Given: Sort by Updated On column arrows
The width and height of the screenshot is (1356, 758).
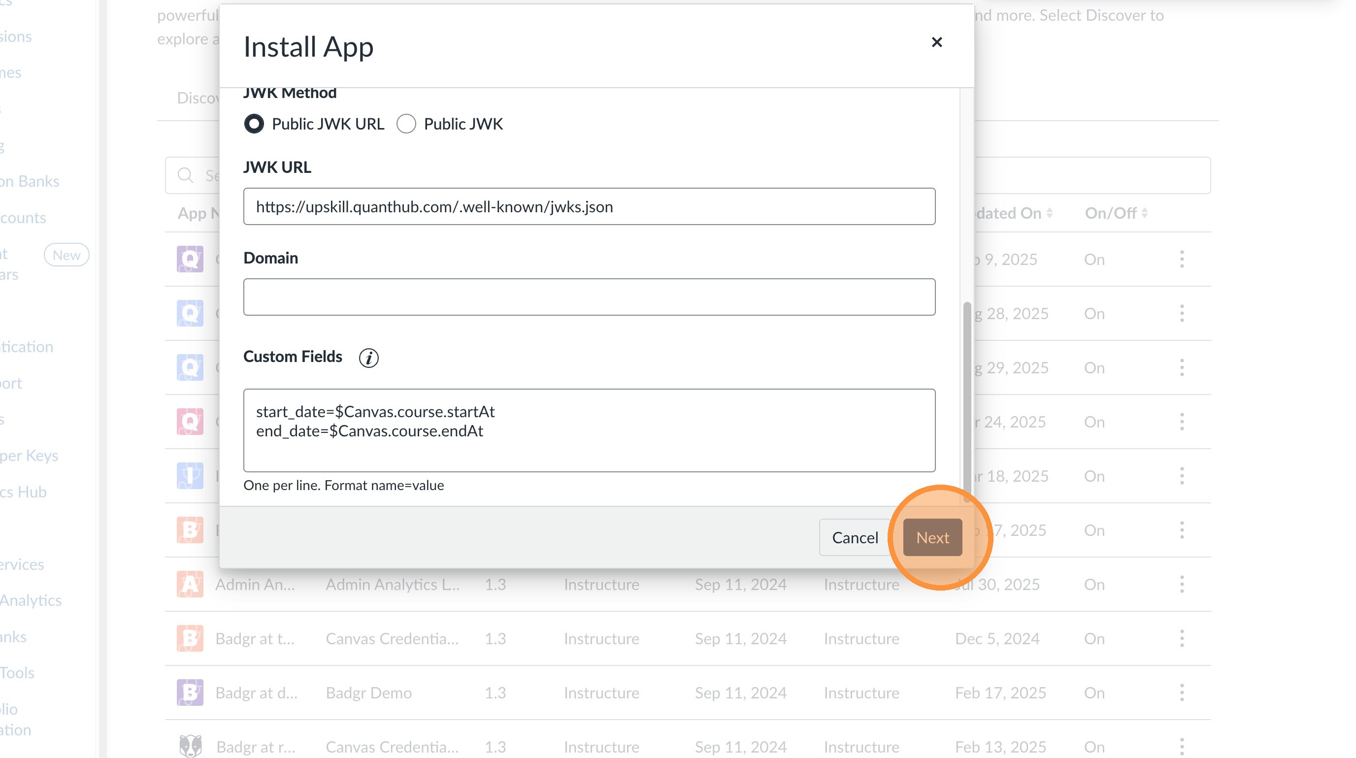Looking at the screenshot, I should pos(1049,213).
